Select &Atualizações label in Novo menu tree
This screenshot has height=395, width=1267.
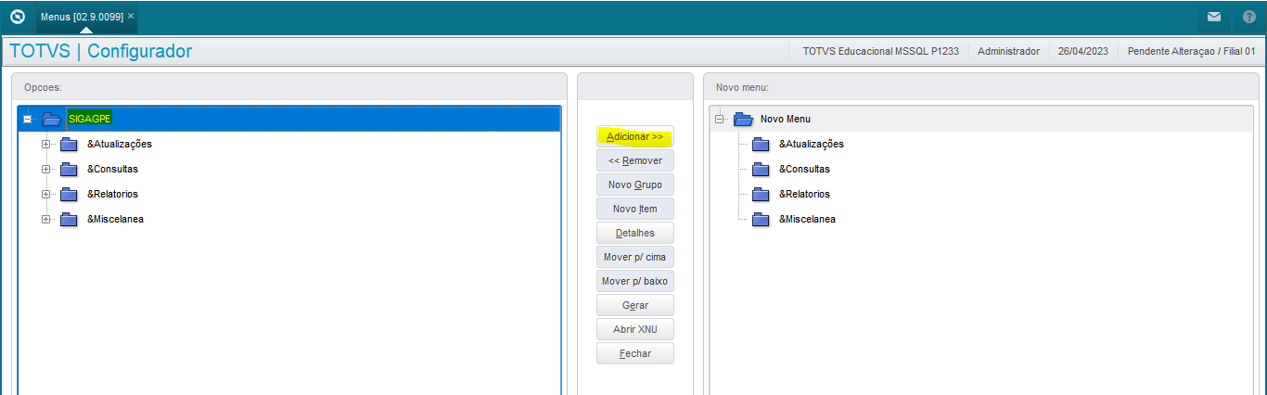coord(812,144)
